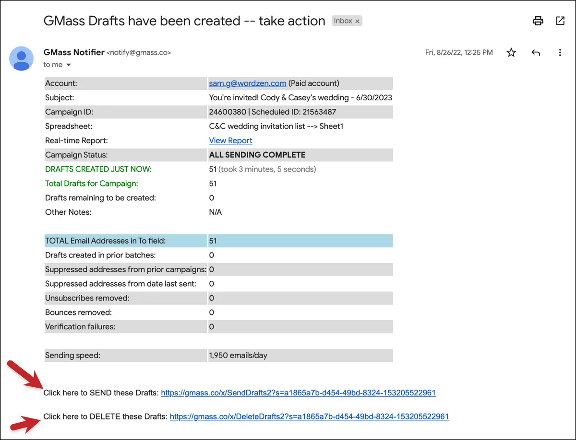Click the DeleteDrafts2 link to delete drafts

tap(309, 417)
